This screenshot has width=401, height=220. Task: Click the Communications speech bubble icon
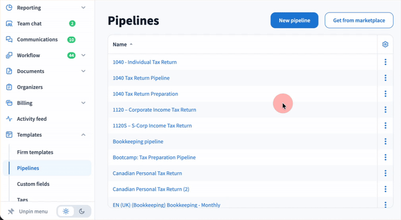9,40
